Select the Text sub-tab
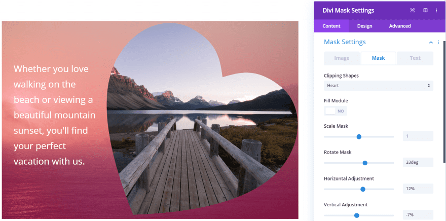 415,58
